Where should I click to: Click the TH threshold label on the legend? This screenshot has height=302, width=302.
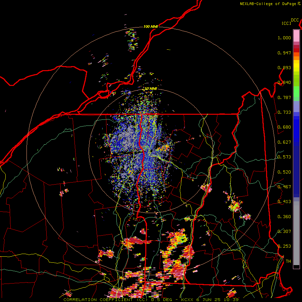(x=288, y=261)
